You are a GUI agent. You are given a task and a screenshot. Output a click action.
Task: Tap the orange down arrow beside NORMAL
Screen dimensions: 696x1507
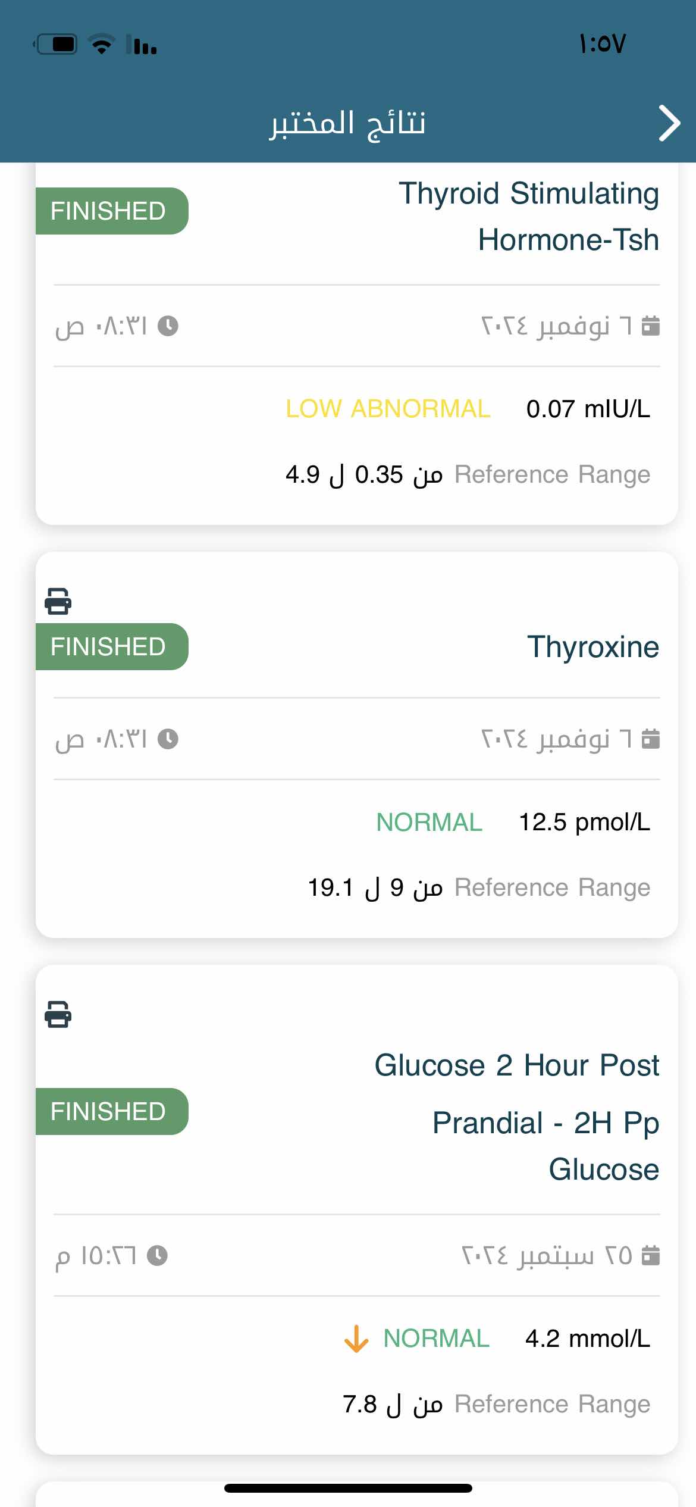click(356, 1339)
